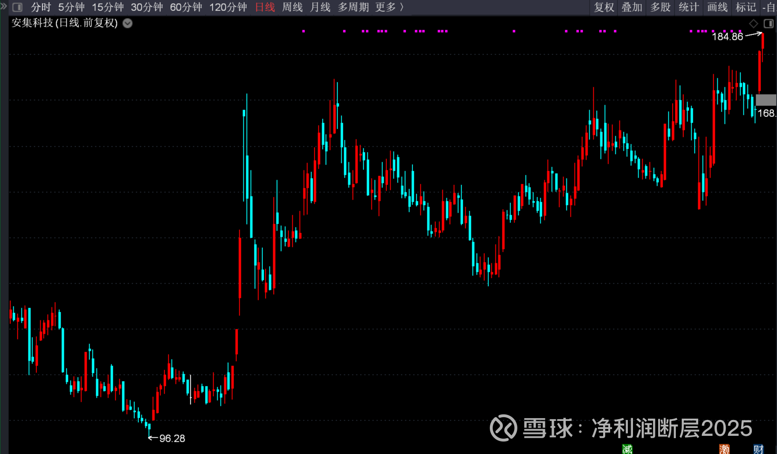Open the 统计 statistics tool
Image resolution: width=777 pixels, height=454 pixels.
[689, 7]
